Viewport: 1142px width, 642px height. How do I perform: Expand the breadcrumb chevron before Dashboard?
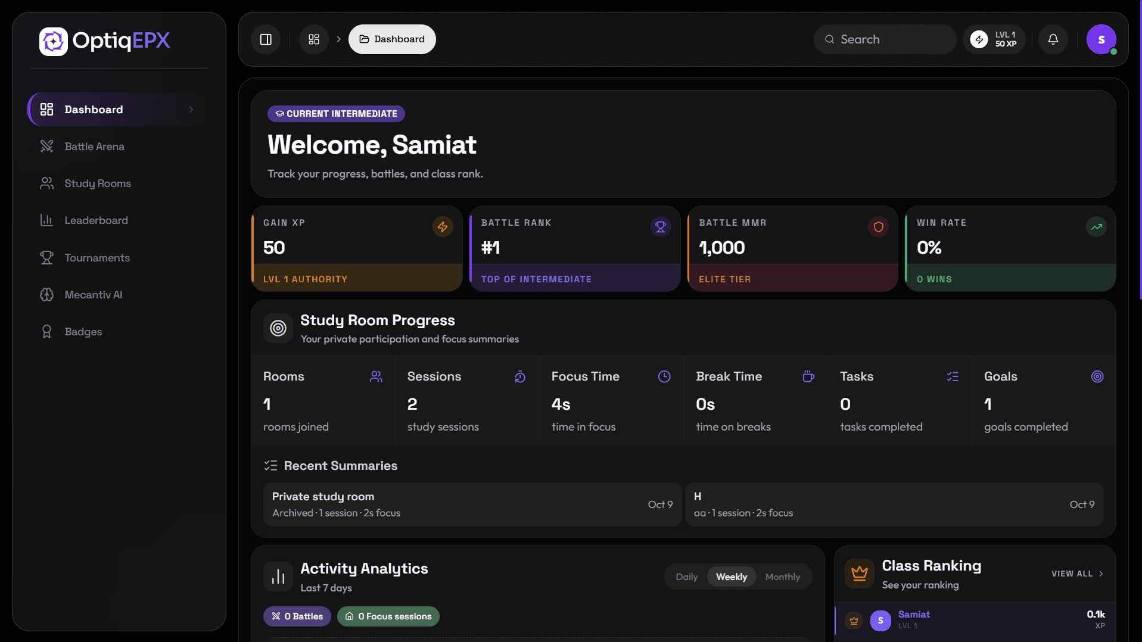(x=338, y=39)
